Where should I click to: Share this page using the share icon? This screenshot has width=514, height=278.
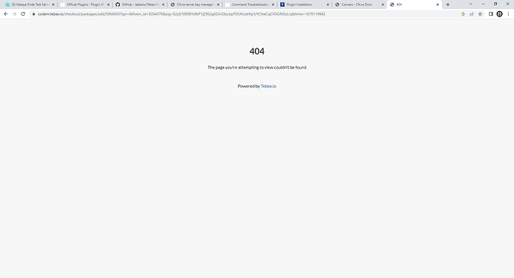(x=472, y=14)
